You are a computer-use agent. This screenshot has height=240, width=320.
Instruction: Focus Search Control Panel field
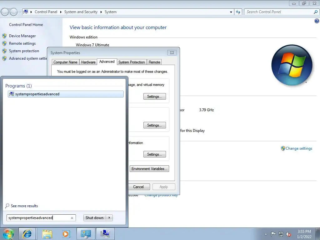[279, 12]
